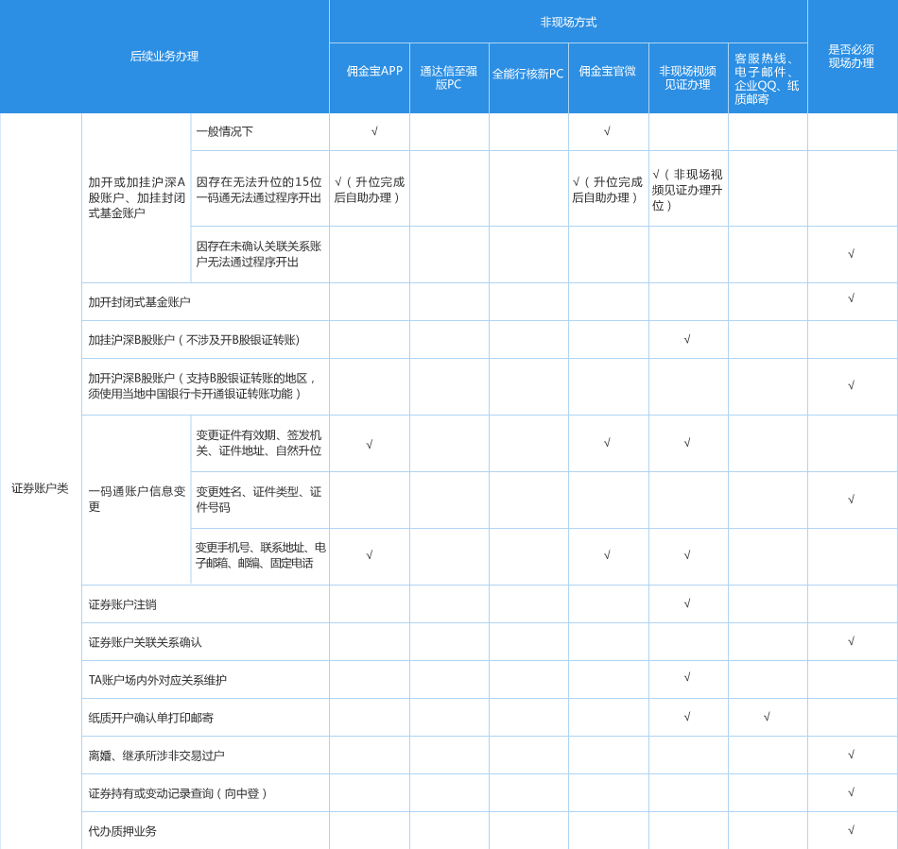
Task: Select the 是否必须现场办理 column header
Action: pos(853,56)
